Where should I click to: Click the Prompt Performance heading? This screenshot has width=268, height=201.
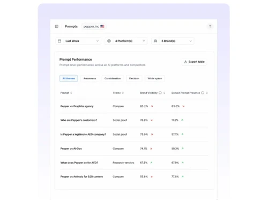click(x=76, y=59)
